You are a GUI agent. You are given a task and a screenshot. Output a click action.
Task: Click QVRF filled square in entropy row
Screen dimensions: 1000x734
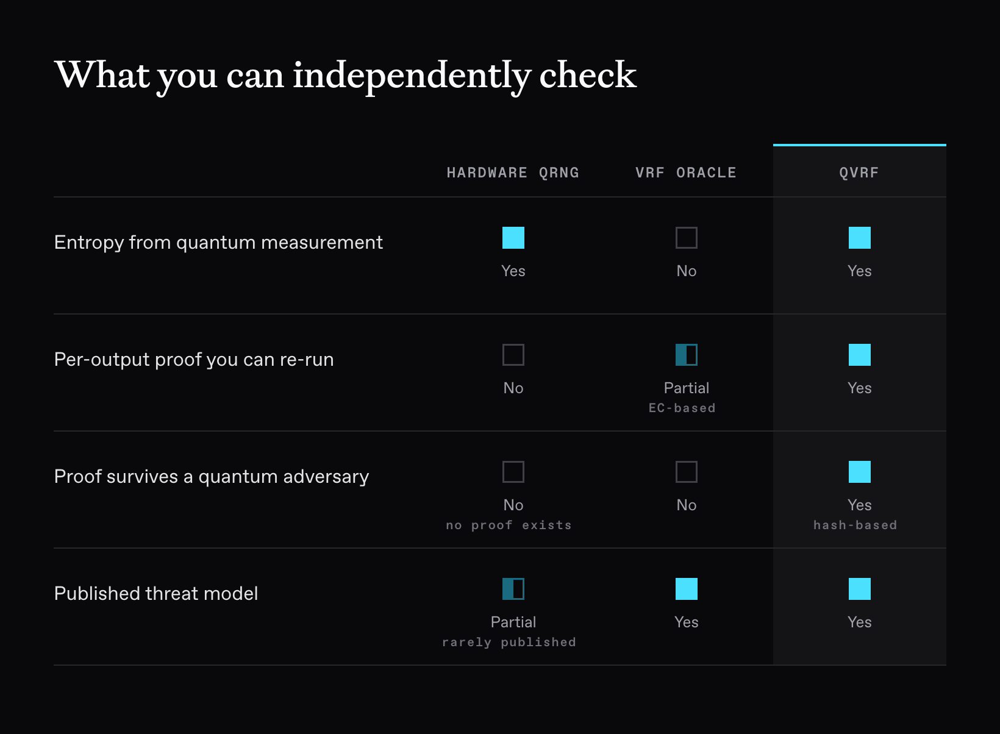point(860,238)
